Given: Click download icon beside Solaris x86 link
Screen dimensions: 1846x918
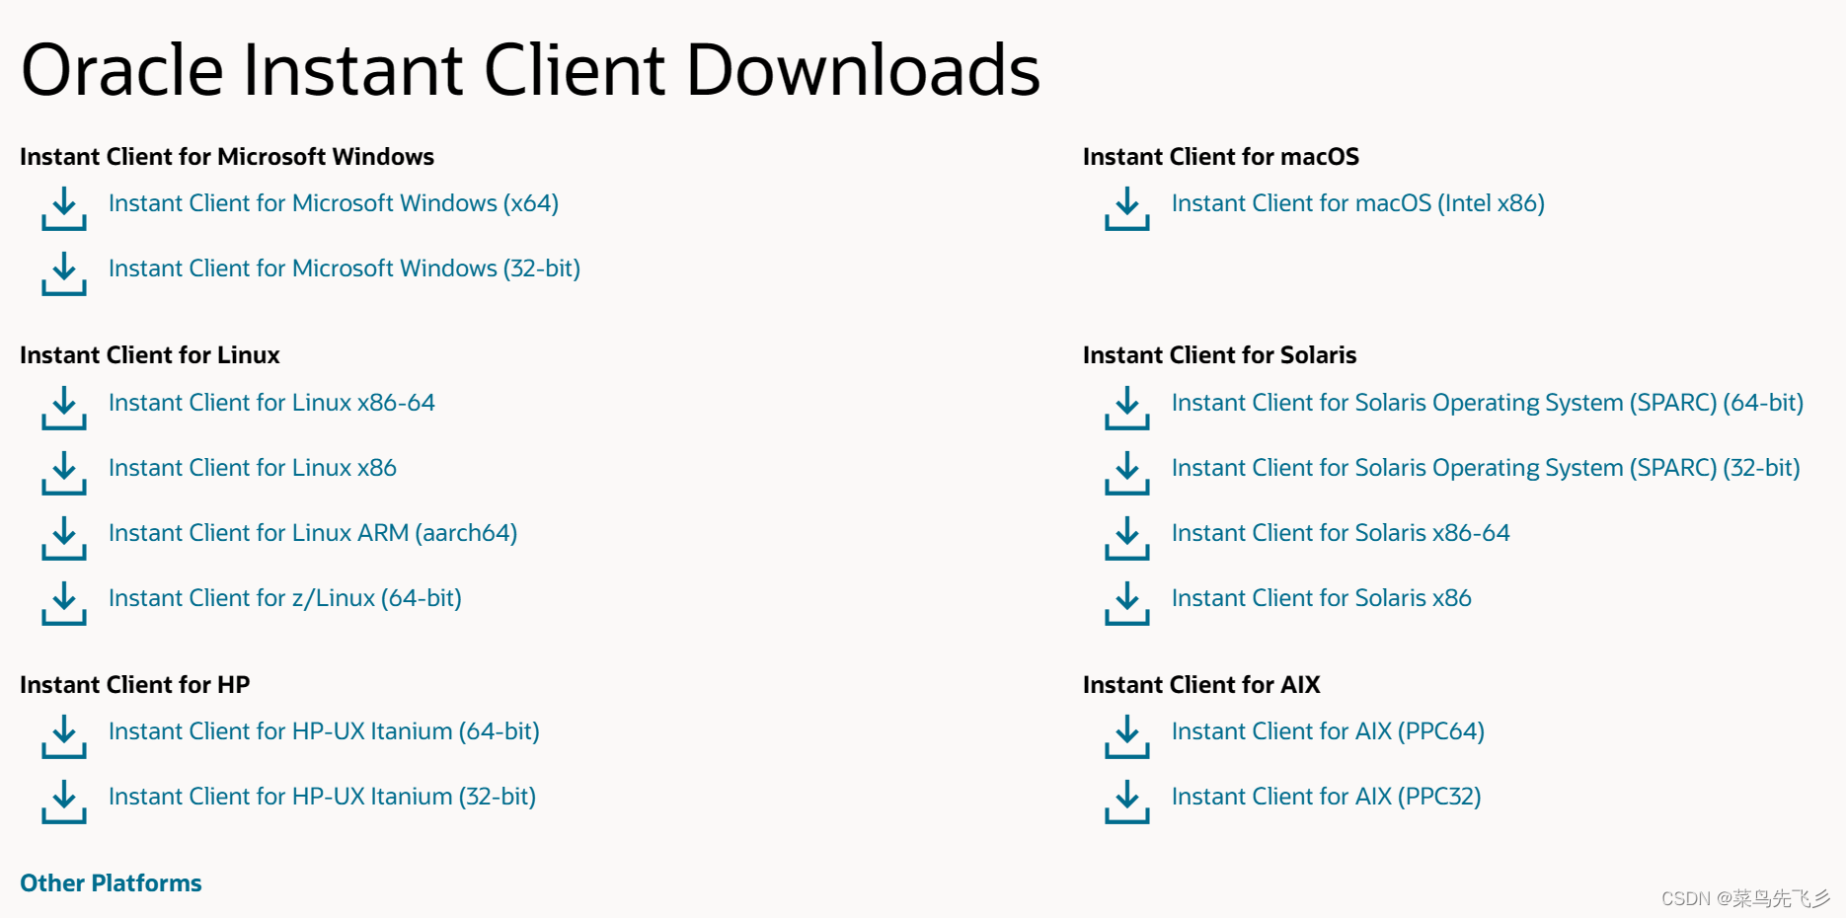Looking at the screenshot, I should 1127,603.
